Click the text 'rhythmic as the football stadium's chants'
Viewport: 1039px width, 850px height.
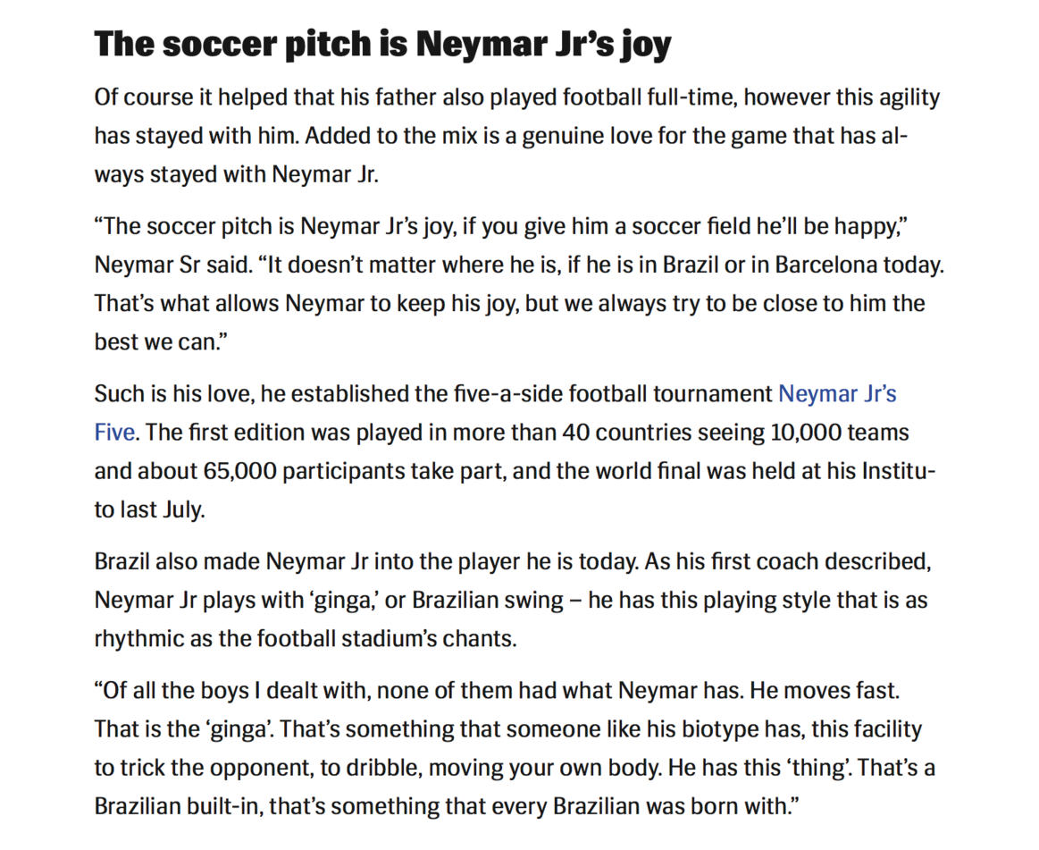click(x=304, y=638)
